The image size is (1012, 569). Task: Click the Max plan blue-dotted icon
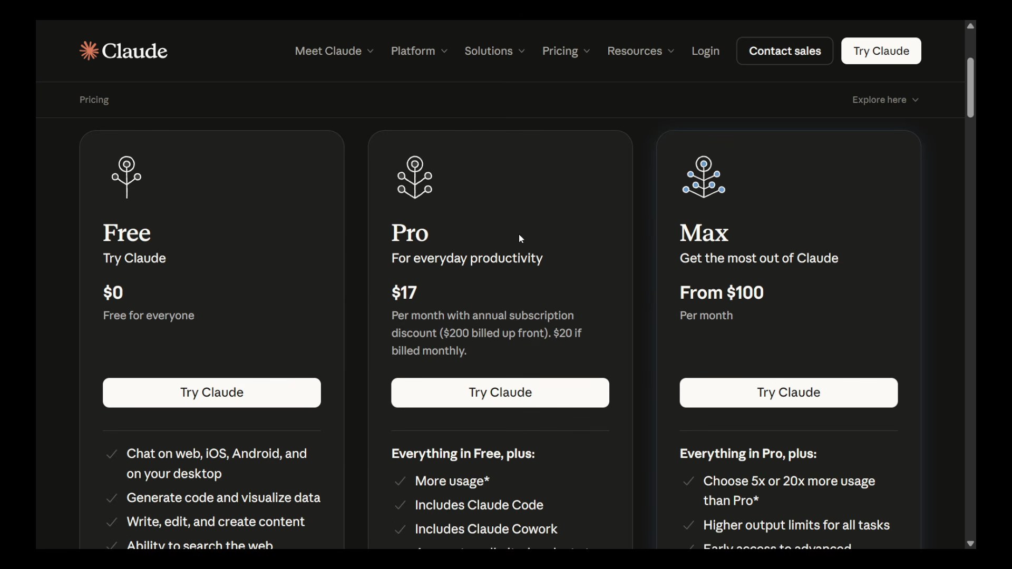click(x=704, y=177)
